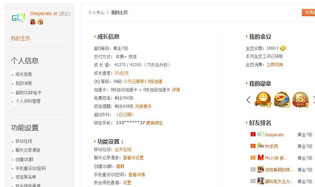Viewport: 315px width, 187px height.
Task: Click the GLV profile avatar image
Action: click(x=18, y=18)
